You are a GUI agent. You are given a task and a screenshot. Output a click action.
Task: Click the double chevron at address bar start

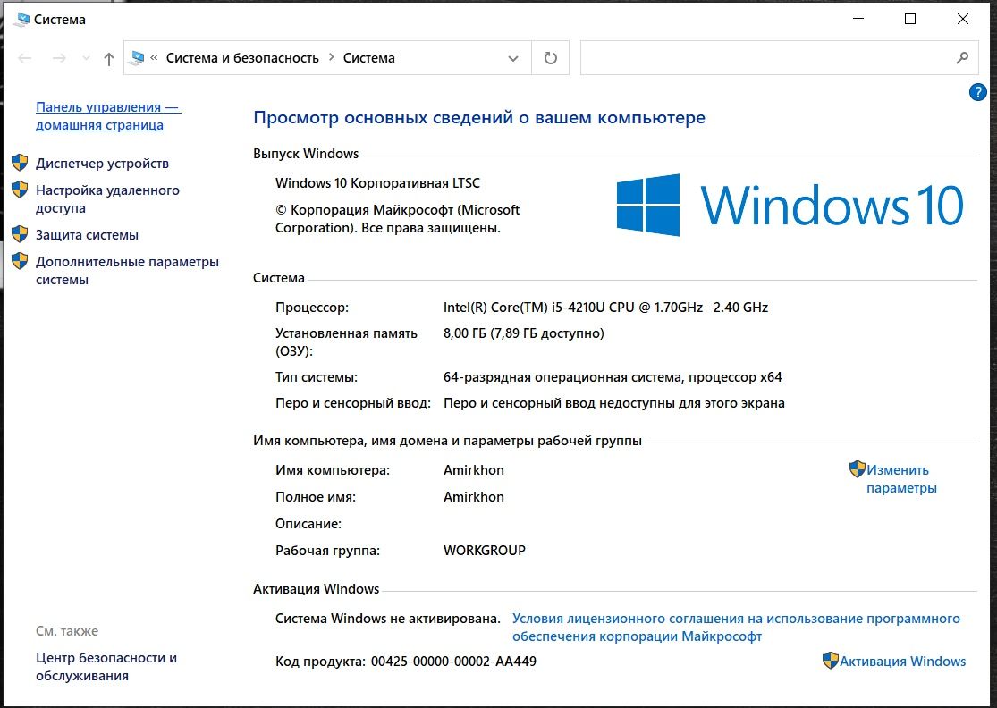(154, 57)
